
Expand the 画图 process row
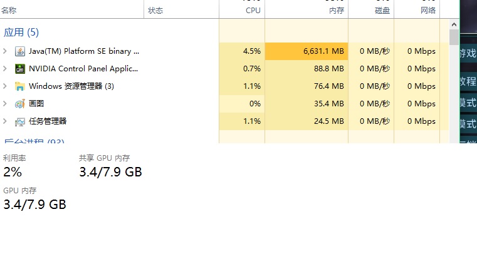click(6, 104)
